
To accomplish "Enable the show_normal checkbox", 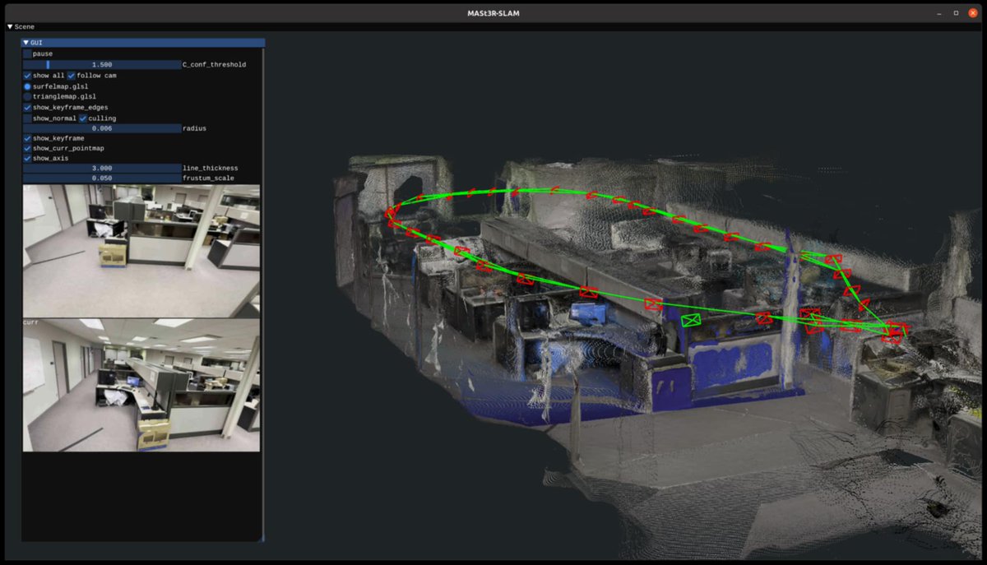I will coord(27,118).
